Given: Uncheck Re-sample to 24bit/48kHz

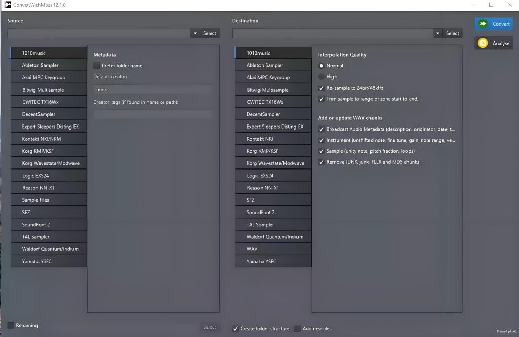Looking at the screenshot, I should coord(321,88).
